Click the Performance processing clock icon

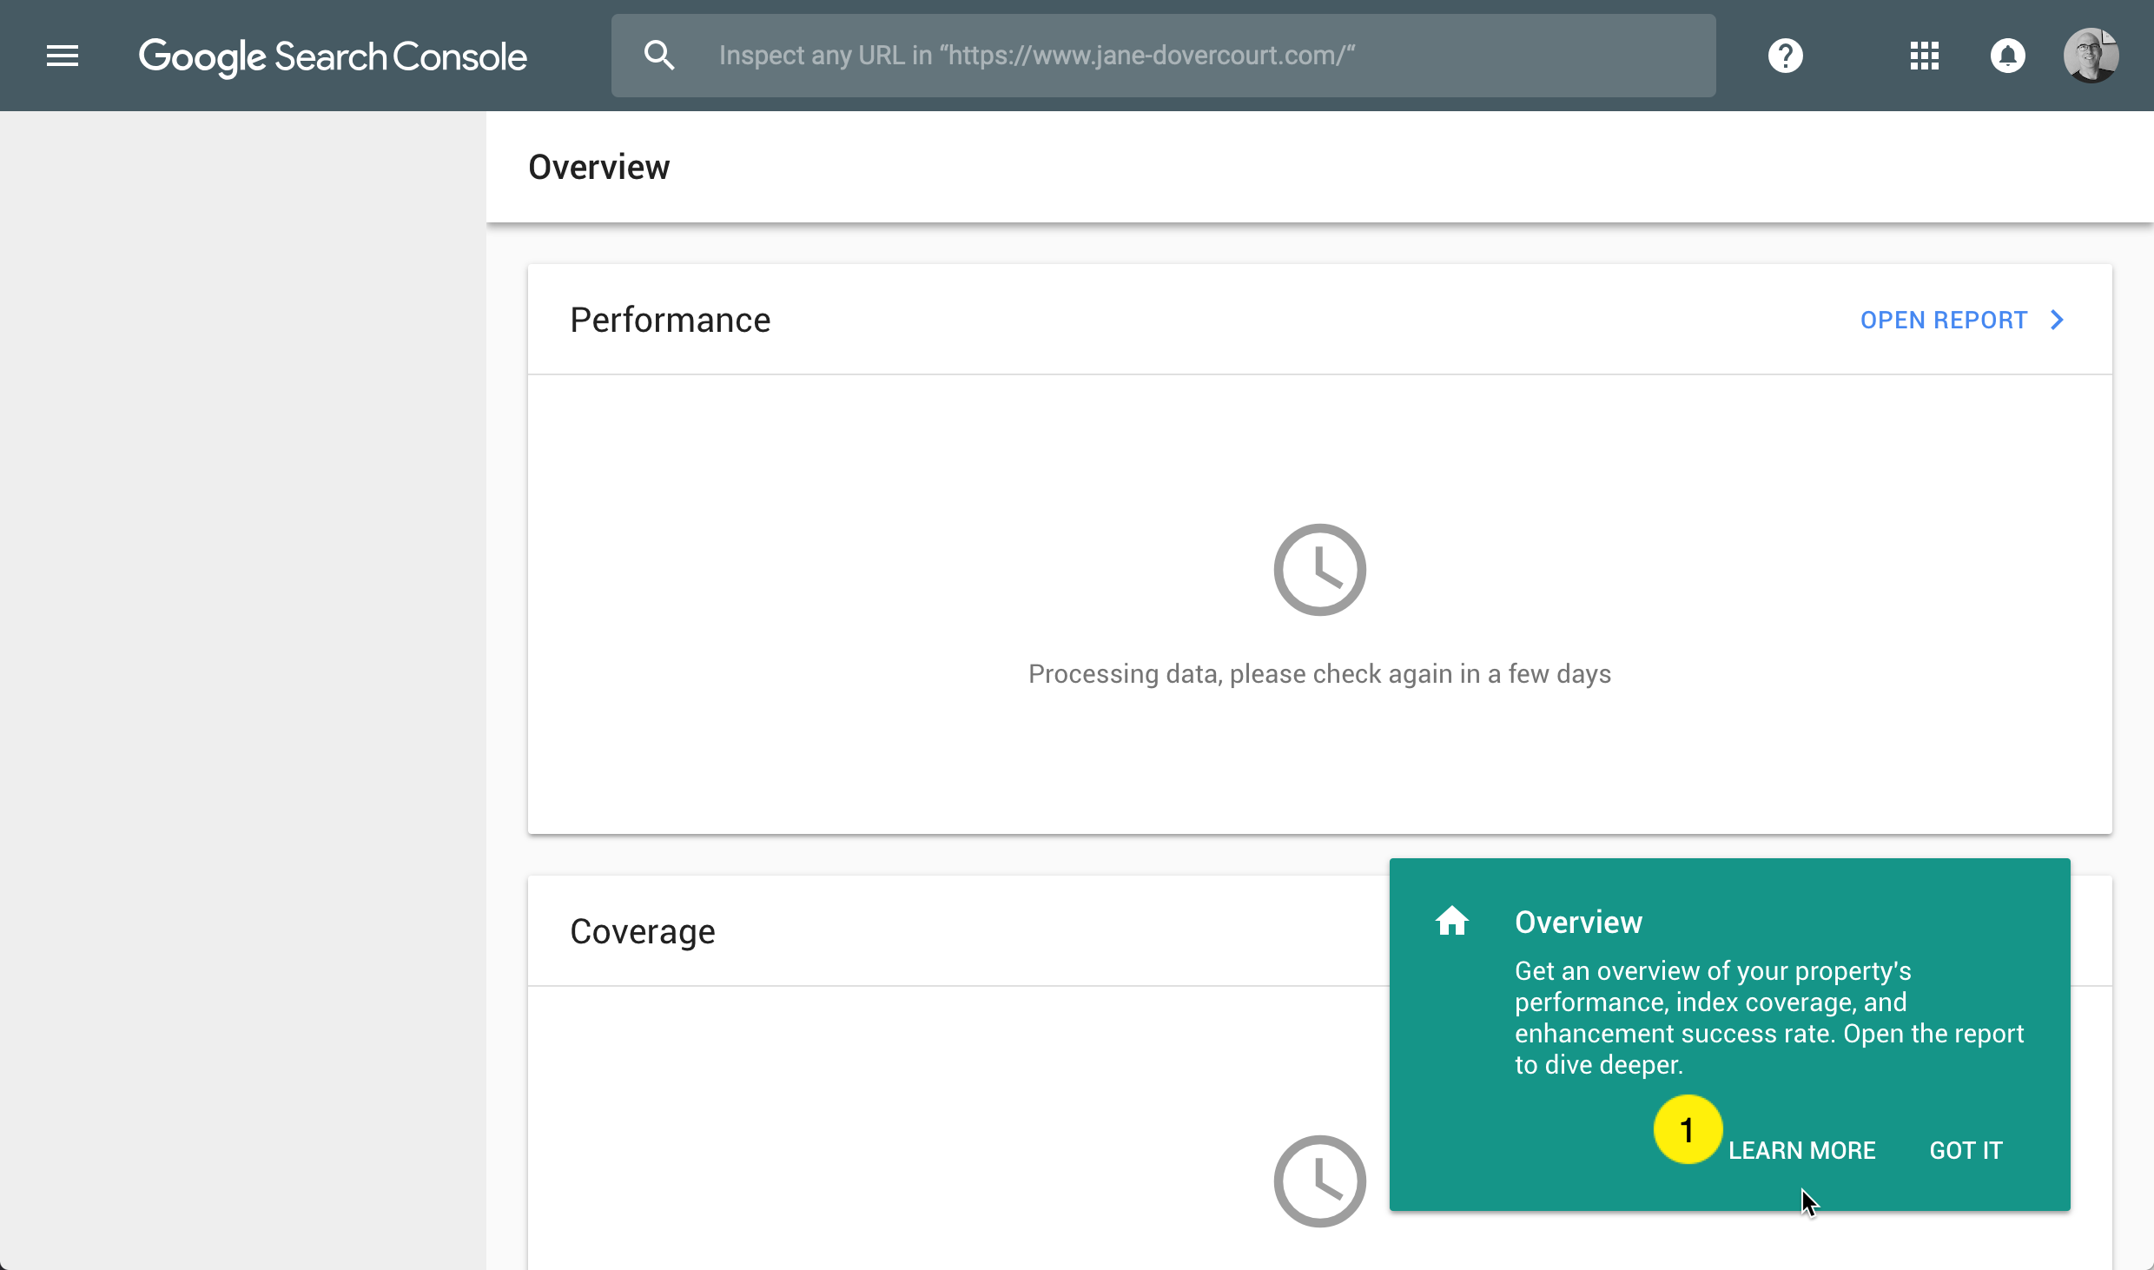(x=1319, y=570)
